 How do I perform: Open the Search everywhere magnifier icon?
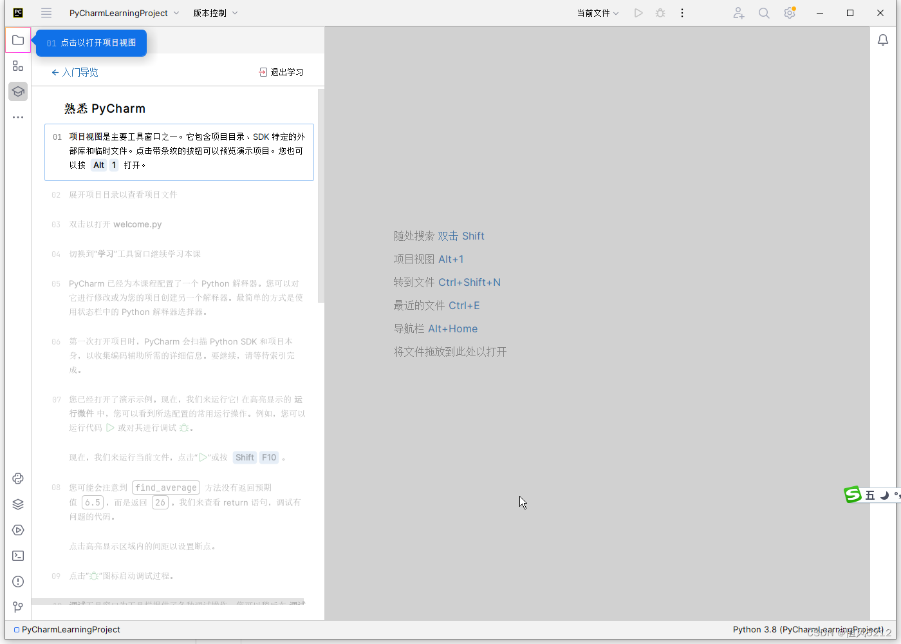pos(764,13)
